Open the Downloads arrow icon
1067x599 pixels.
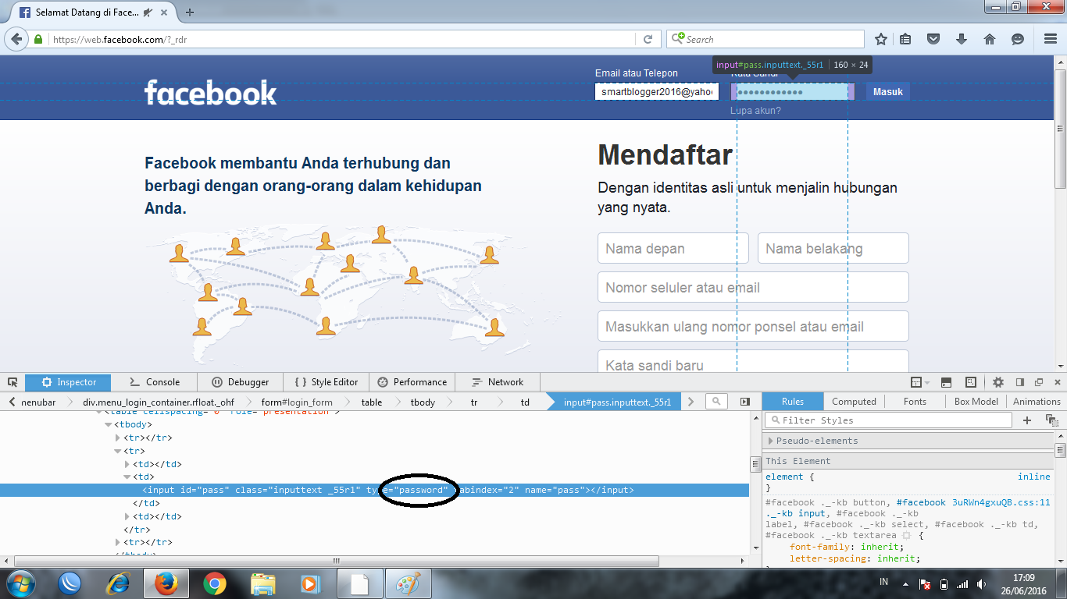[962, 39]
